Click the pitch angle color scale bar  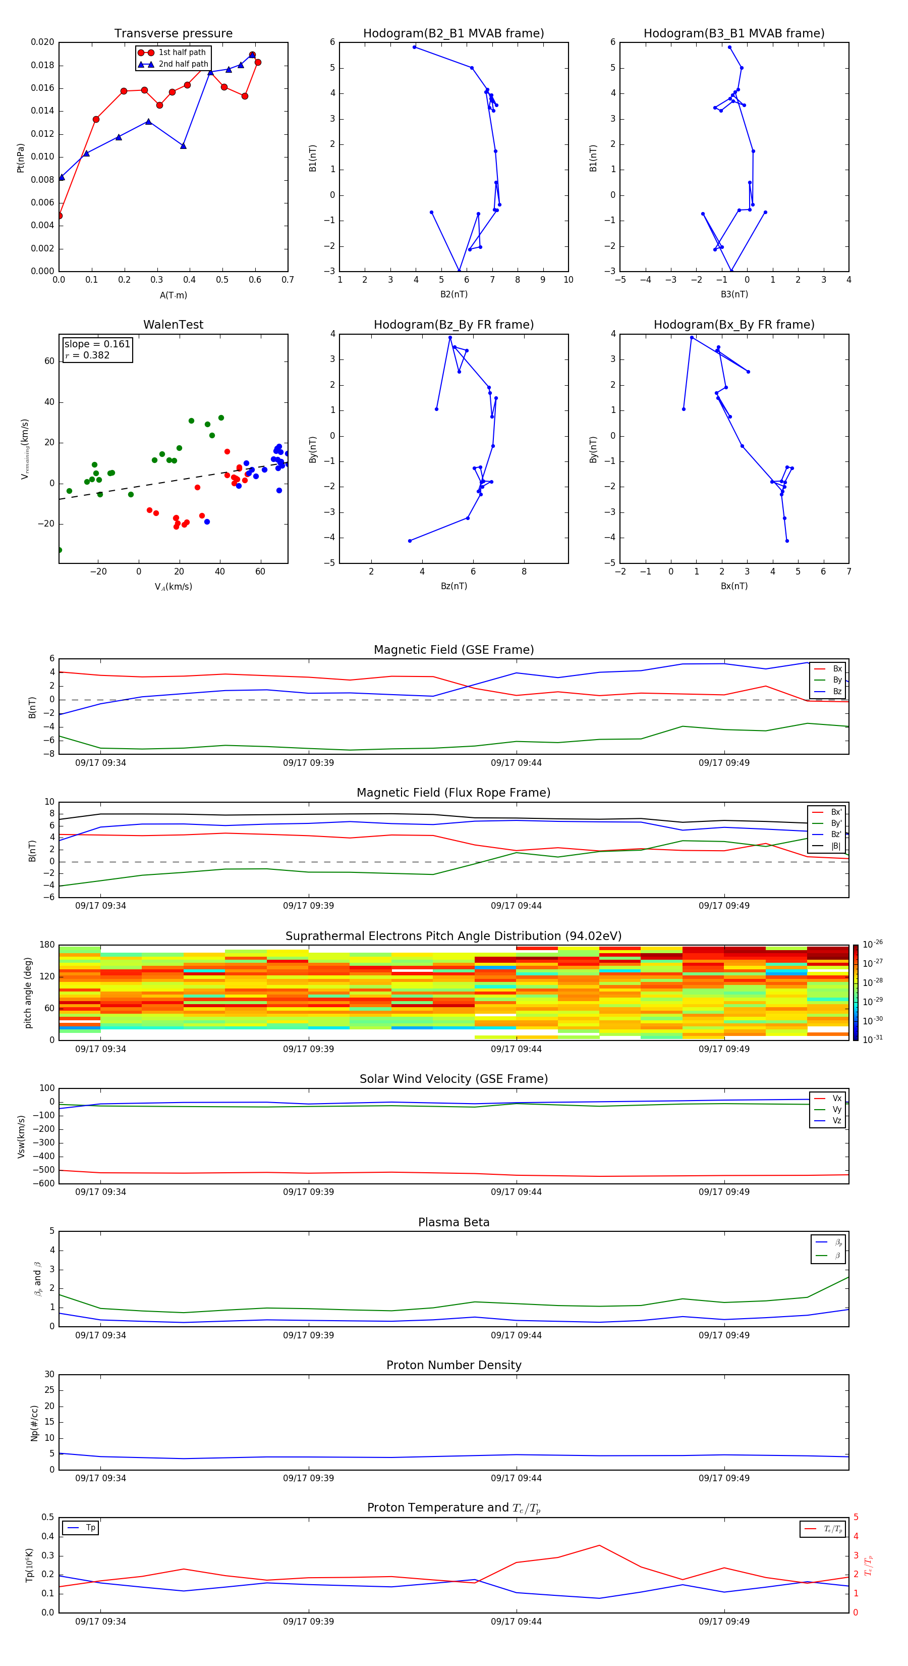(856, 993)
